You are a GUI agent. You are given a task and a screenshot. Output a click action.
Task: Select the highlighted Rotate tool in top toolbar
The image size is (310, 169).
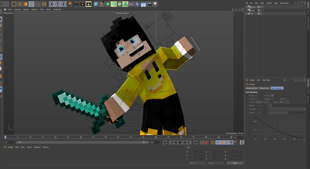tap(32, 4)
